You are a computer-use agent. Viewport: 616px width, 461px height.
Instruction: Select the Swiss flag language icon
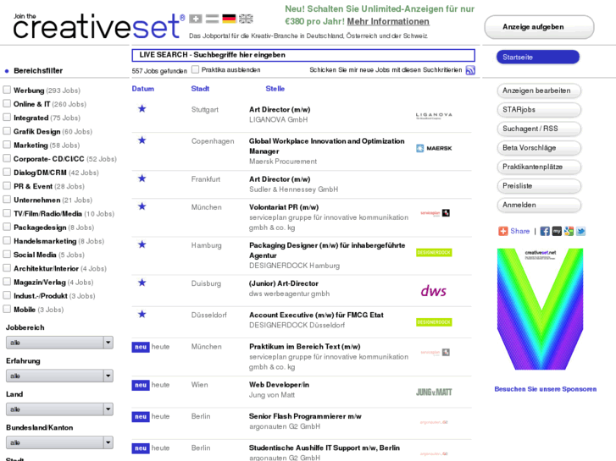point(196,19)
